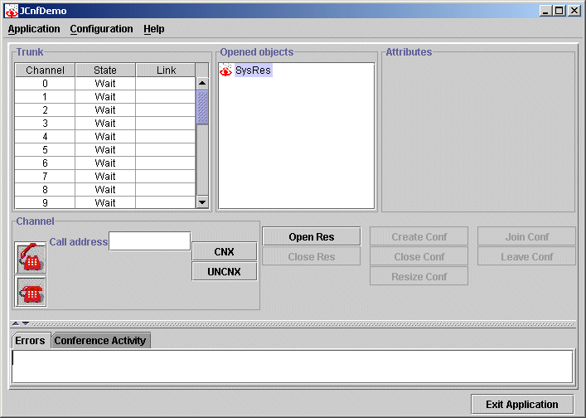Click into the Call address field
Screen dimensions: 586x418
click(x=150, y=241)
